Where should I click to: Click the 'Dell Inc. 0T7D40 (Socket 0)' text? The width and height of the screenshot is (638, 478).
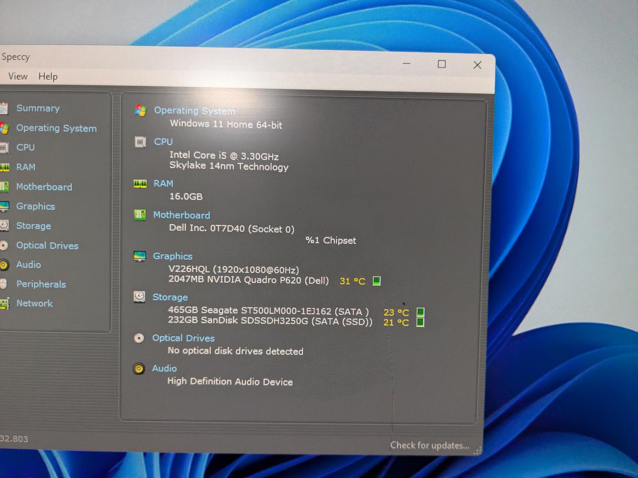coord(232,228)
